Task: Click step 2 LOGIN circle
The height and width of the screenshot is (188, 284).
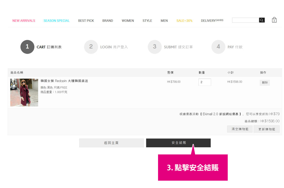Action: (91, 47)
